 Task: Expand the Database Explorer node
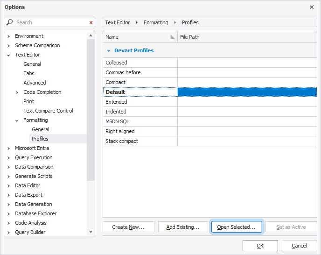(8, 214)
